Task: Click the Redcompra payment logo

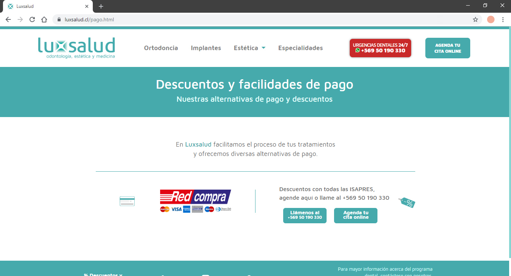Action: point(195,201)
